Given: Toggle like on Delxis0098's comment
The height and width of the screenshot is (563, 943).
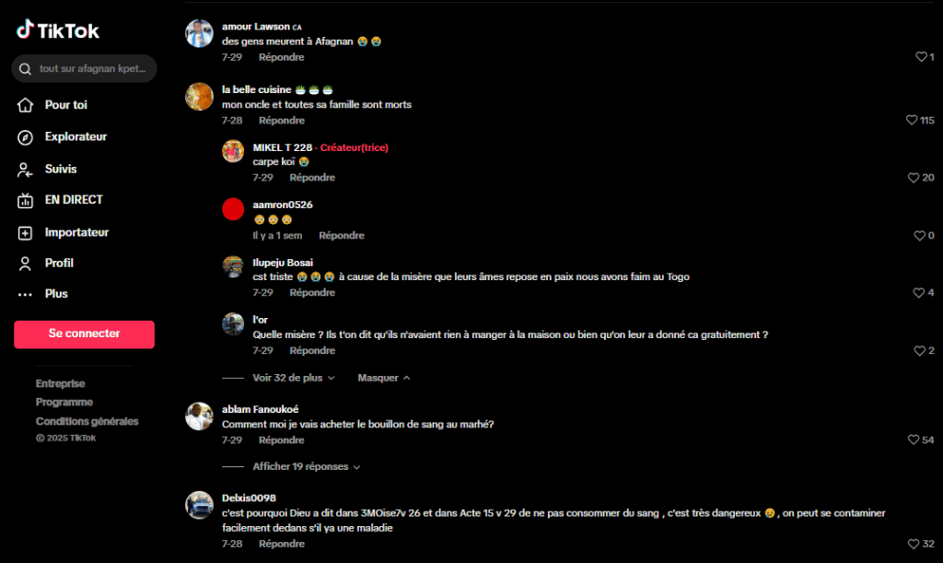Looking at the screenshot, I should [x=914, y=544].
